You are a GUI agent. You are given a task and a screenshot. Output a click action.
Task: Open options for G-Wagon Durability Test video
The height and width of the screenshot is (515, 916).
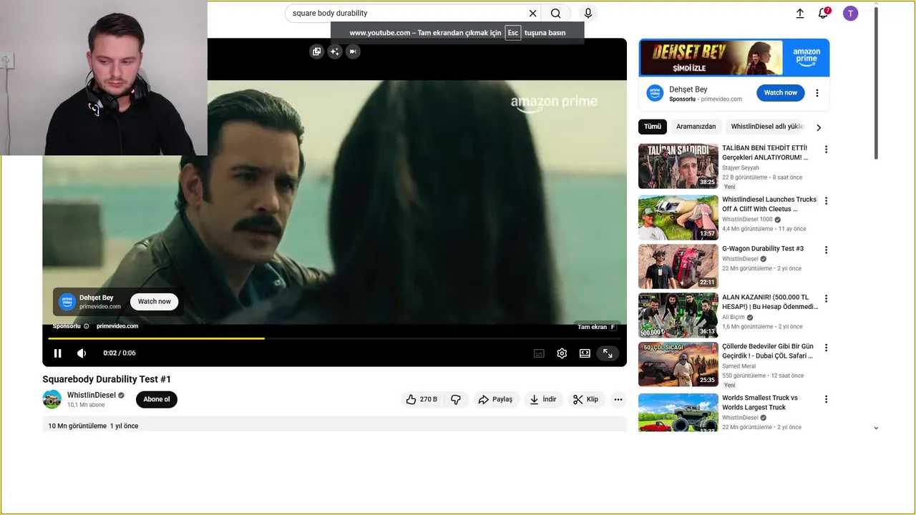[826, 250]
